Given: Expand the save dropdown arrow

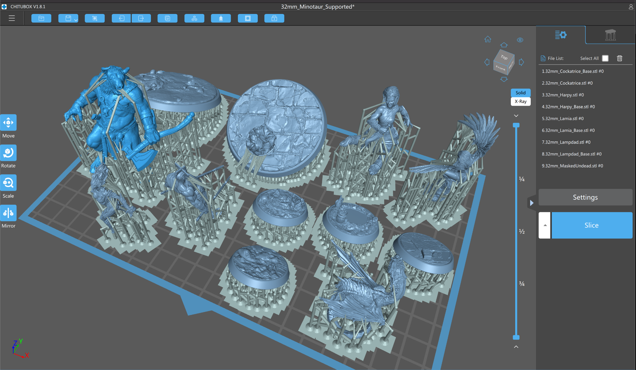Looking at the screenshot, I should (x=76, y=20).
